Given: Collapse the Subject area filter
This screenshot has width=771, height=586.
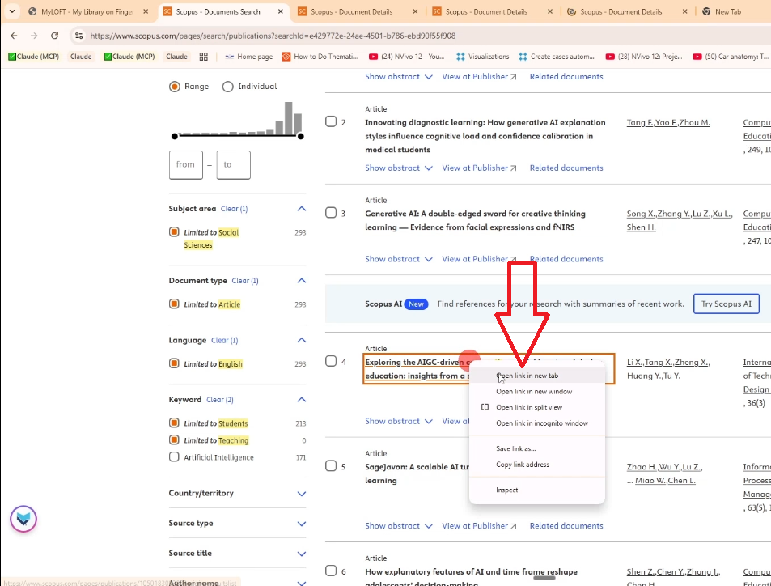Looking at the screenshot, I should 302,209.
